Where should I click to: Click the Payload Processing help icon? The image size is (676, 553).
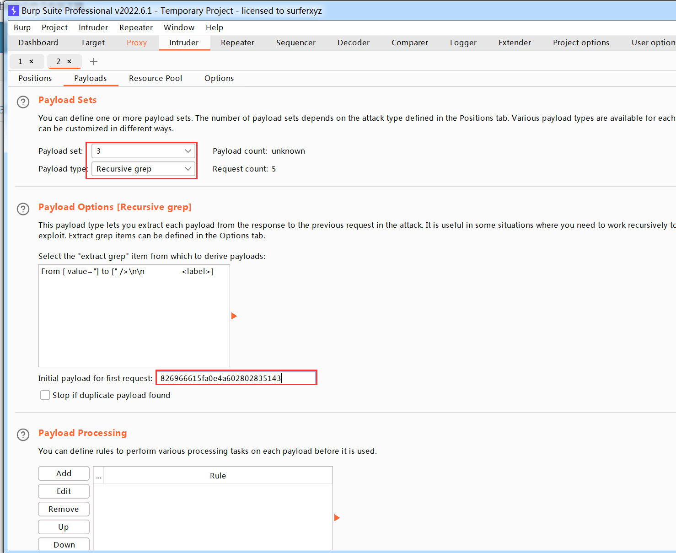click(23, 435)
